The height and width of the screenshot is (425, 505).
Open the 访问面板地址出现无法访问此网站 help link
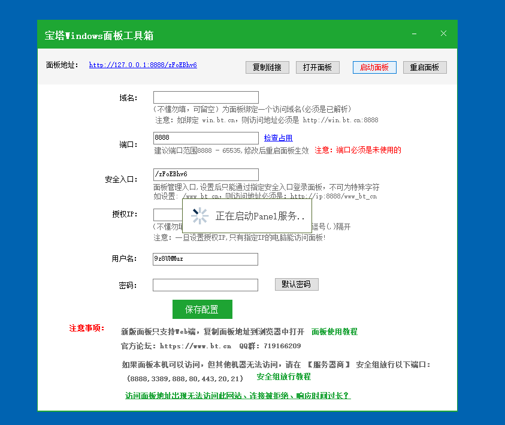click(x=238, y=396)
